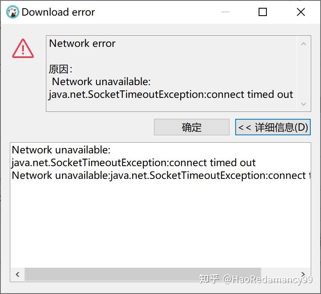This screenshot has height=294, width=321.
Task: Click the Download error title text
Action: tap(58, 12)
